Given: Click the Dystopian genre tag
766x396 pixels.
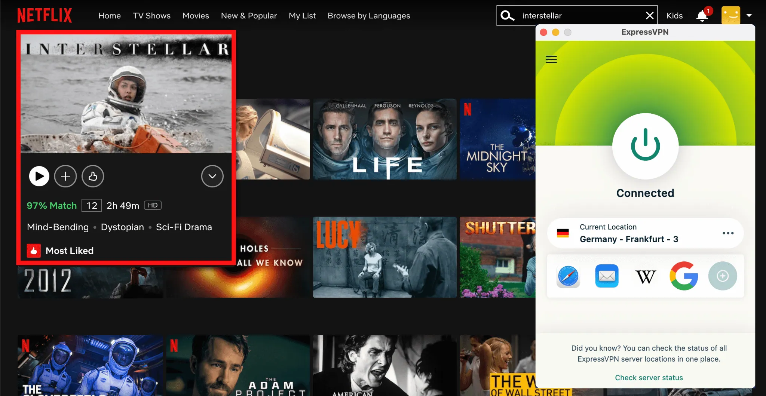Looking at the screenshot, I should pyautogui.click(x=122, y=227).
